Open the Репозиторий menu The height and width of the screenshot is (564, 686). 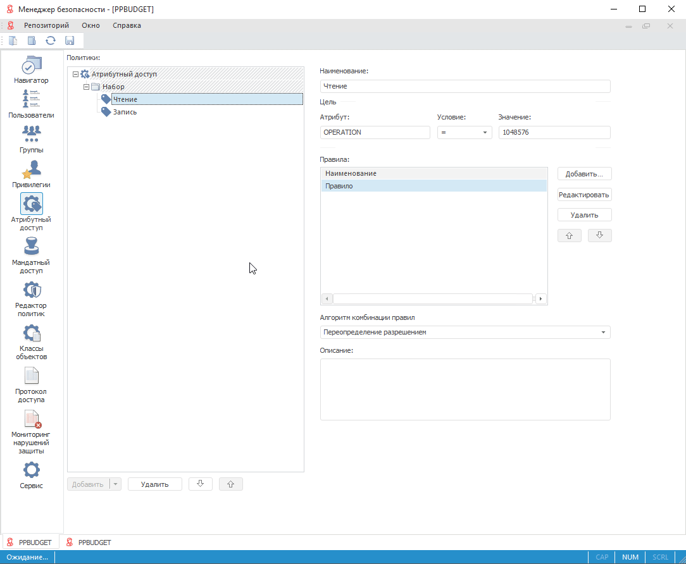coord(46,26)
